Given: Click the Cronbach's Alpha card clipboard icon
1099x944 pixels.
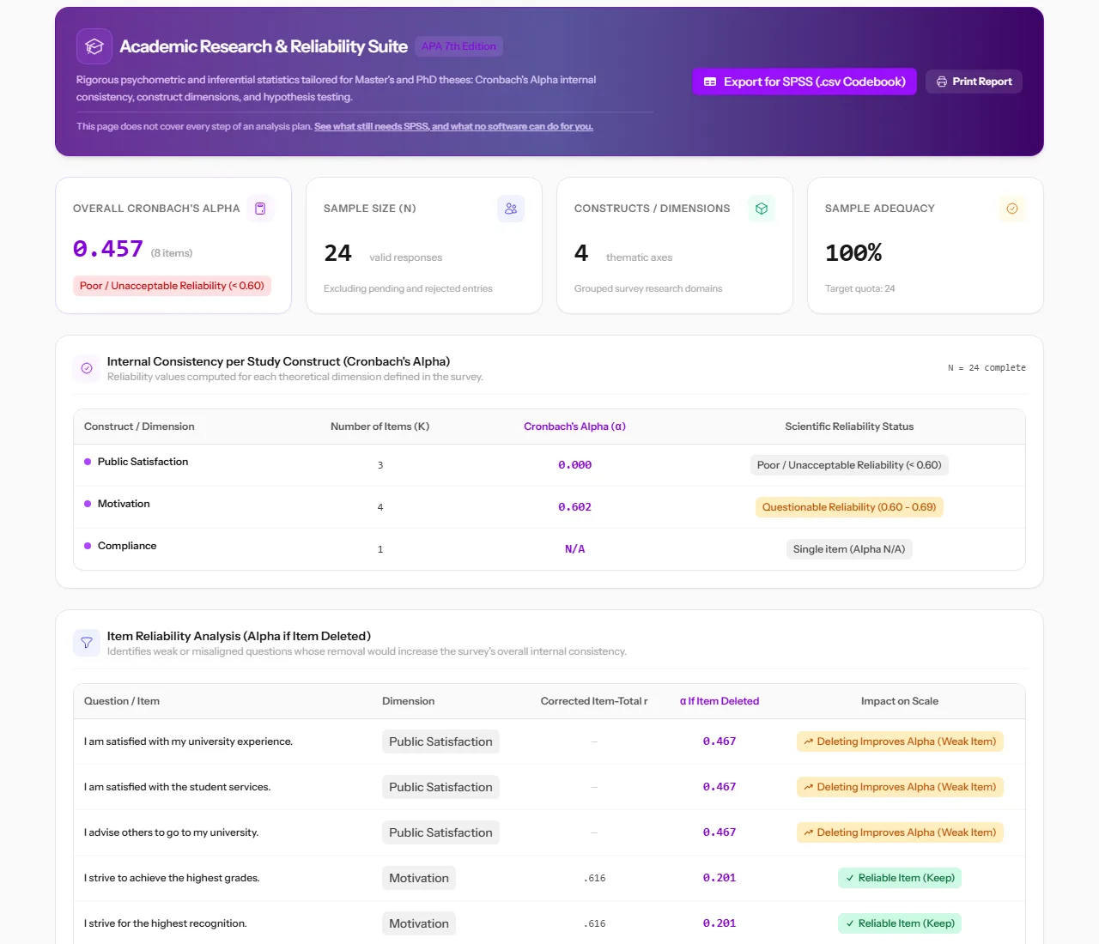Looking at the screenshot, I should click(260, 209).
